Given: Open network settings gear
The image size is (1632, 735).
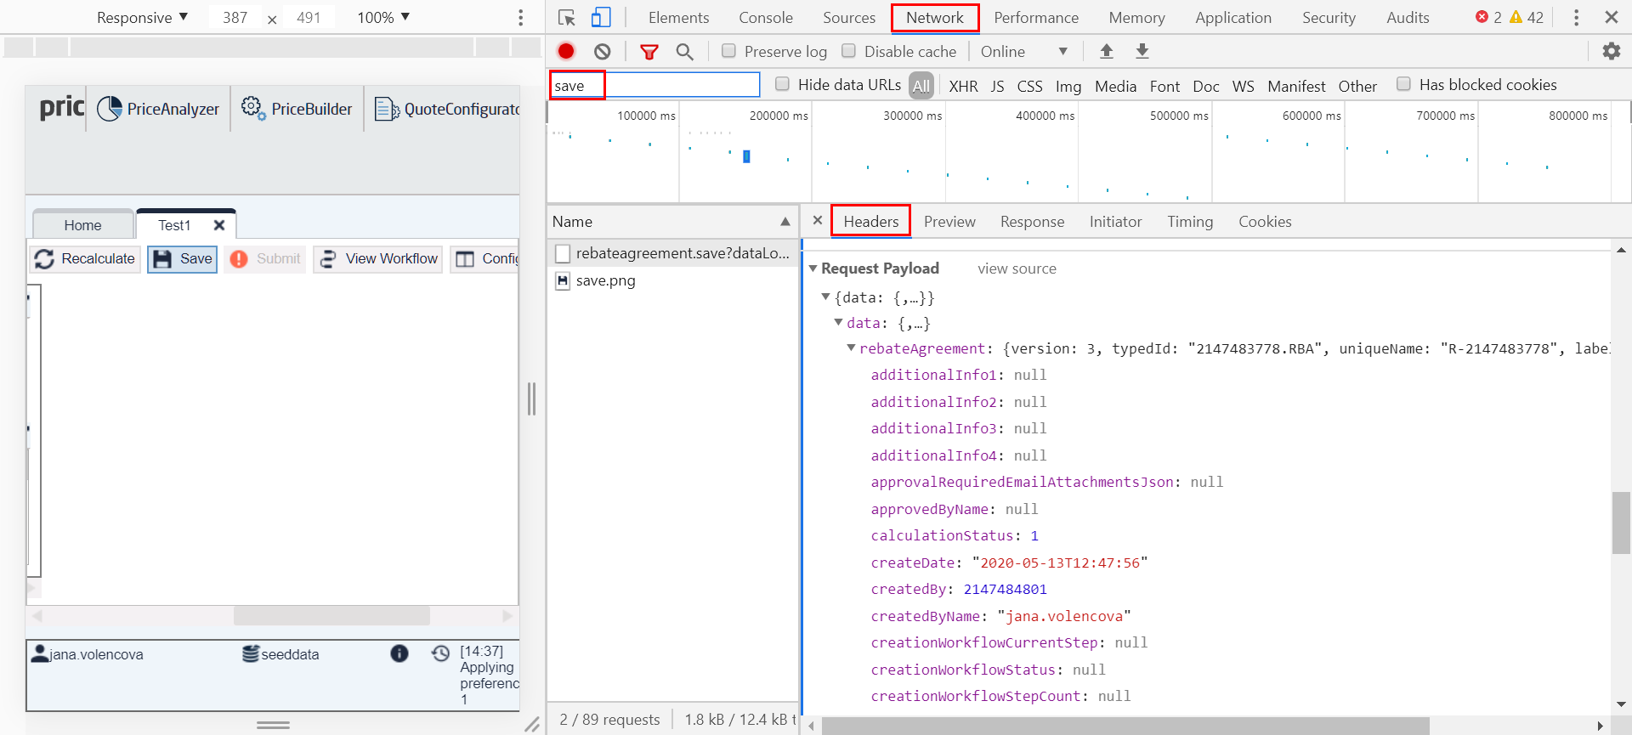Looking at the screenshot, I should (1612, 52).
